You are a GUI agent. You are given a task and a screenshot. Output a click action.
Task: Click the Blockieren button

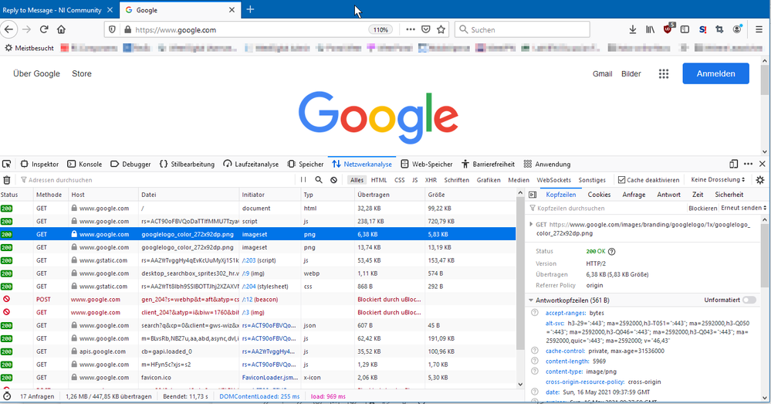click(702, 208)
